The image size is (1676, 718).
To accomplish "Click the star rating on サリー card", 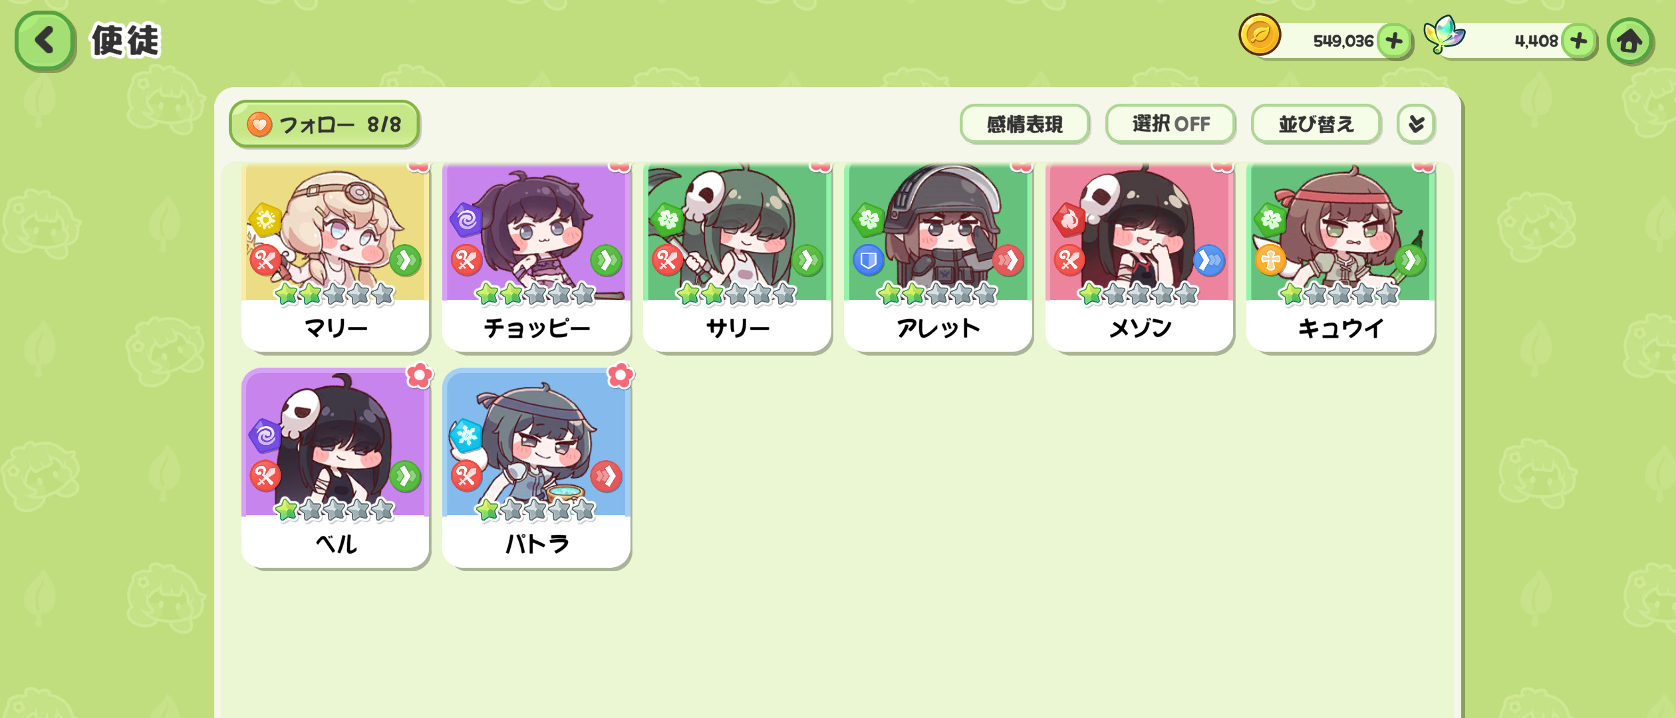I will click(x=737, y=294).
